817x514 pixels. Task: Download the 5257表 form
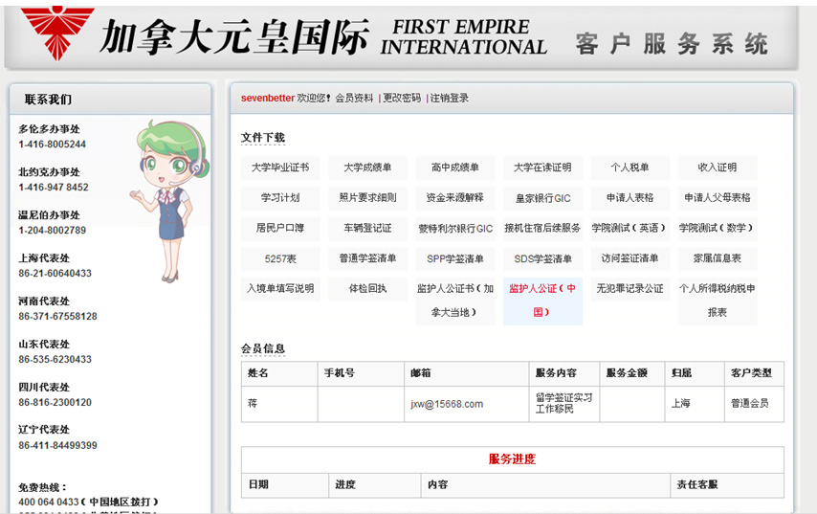pyautogui.click(x=280, y=258)
